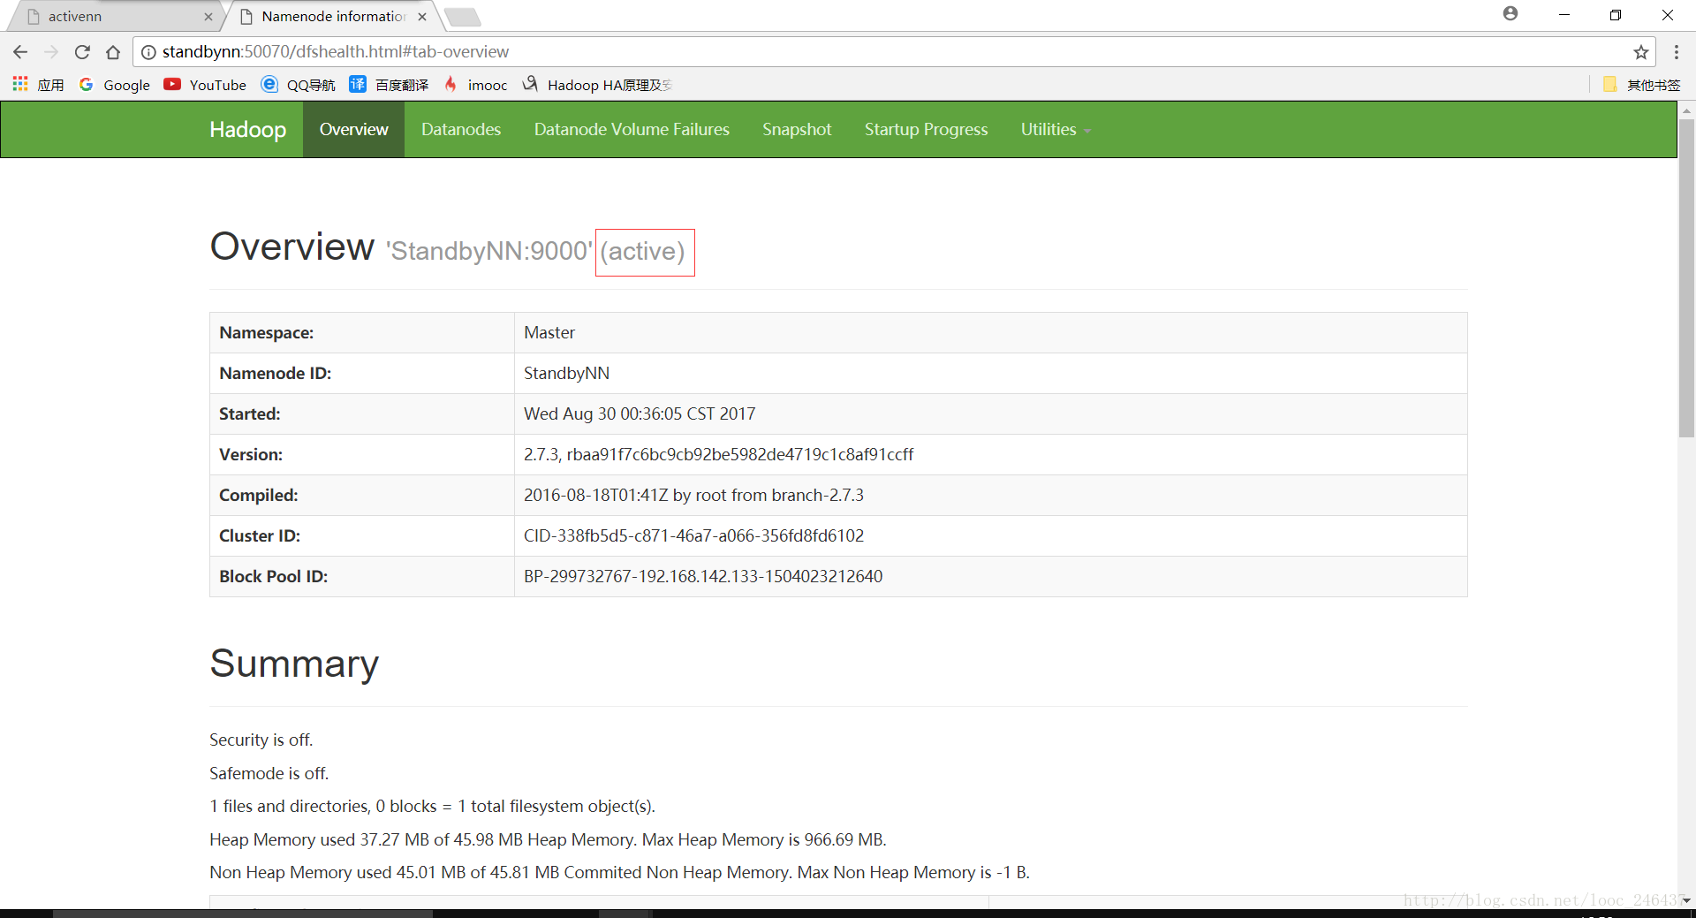Open the Chrome profile icon
This screenshot has width=1696, height=918.
coord(1510,14)
